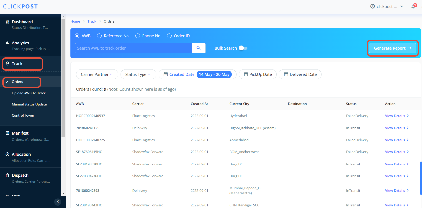This screenshot has width=422, height=208.
Task: Click the Generate Report button
Action: click(393, 48)
